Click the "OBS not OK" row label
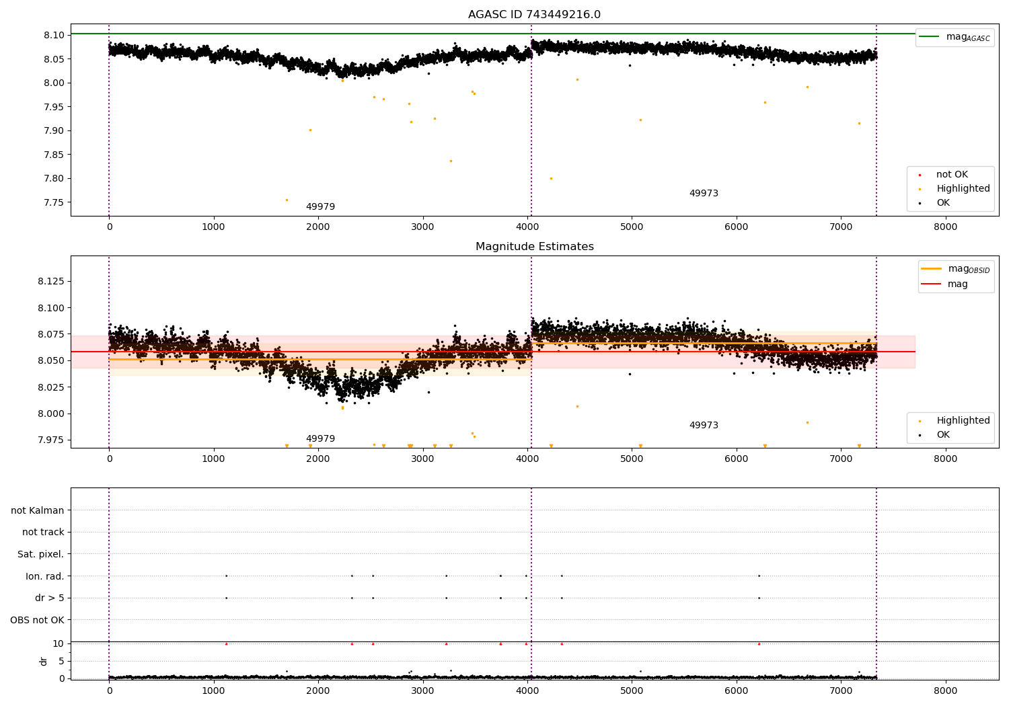 pyautogui.click(x=37, y=620)
